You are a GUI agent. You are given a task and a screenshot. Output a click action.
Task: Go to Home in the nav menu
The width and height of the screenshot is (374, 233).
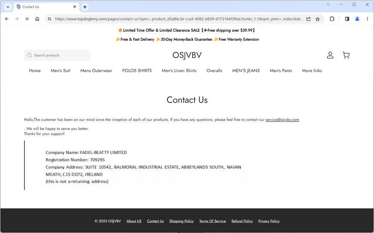pyautogui.click(x=35, y=70)
